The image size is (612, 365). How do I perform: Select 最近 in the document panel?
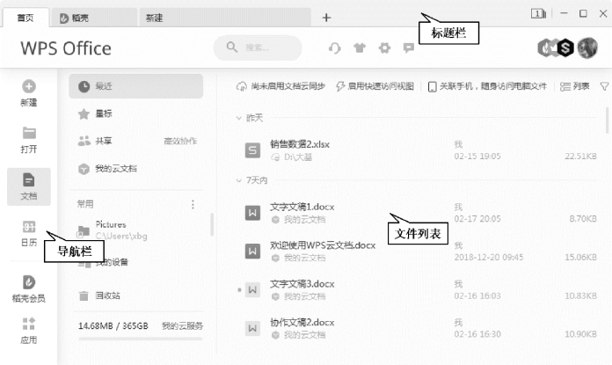[135, 86]
